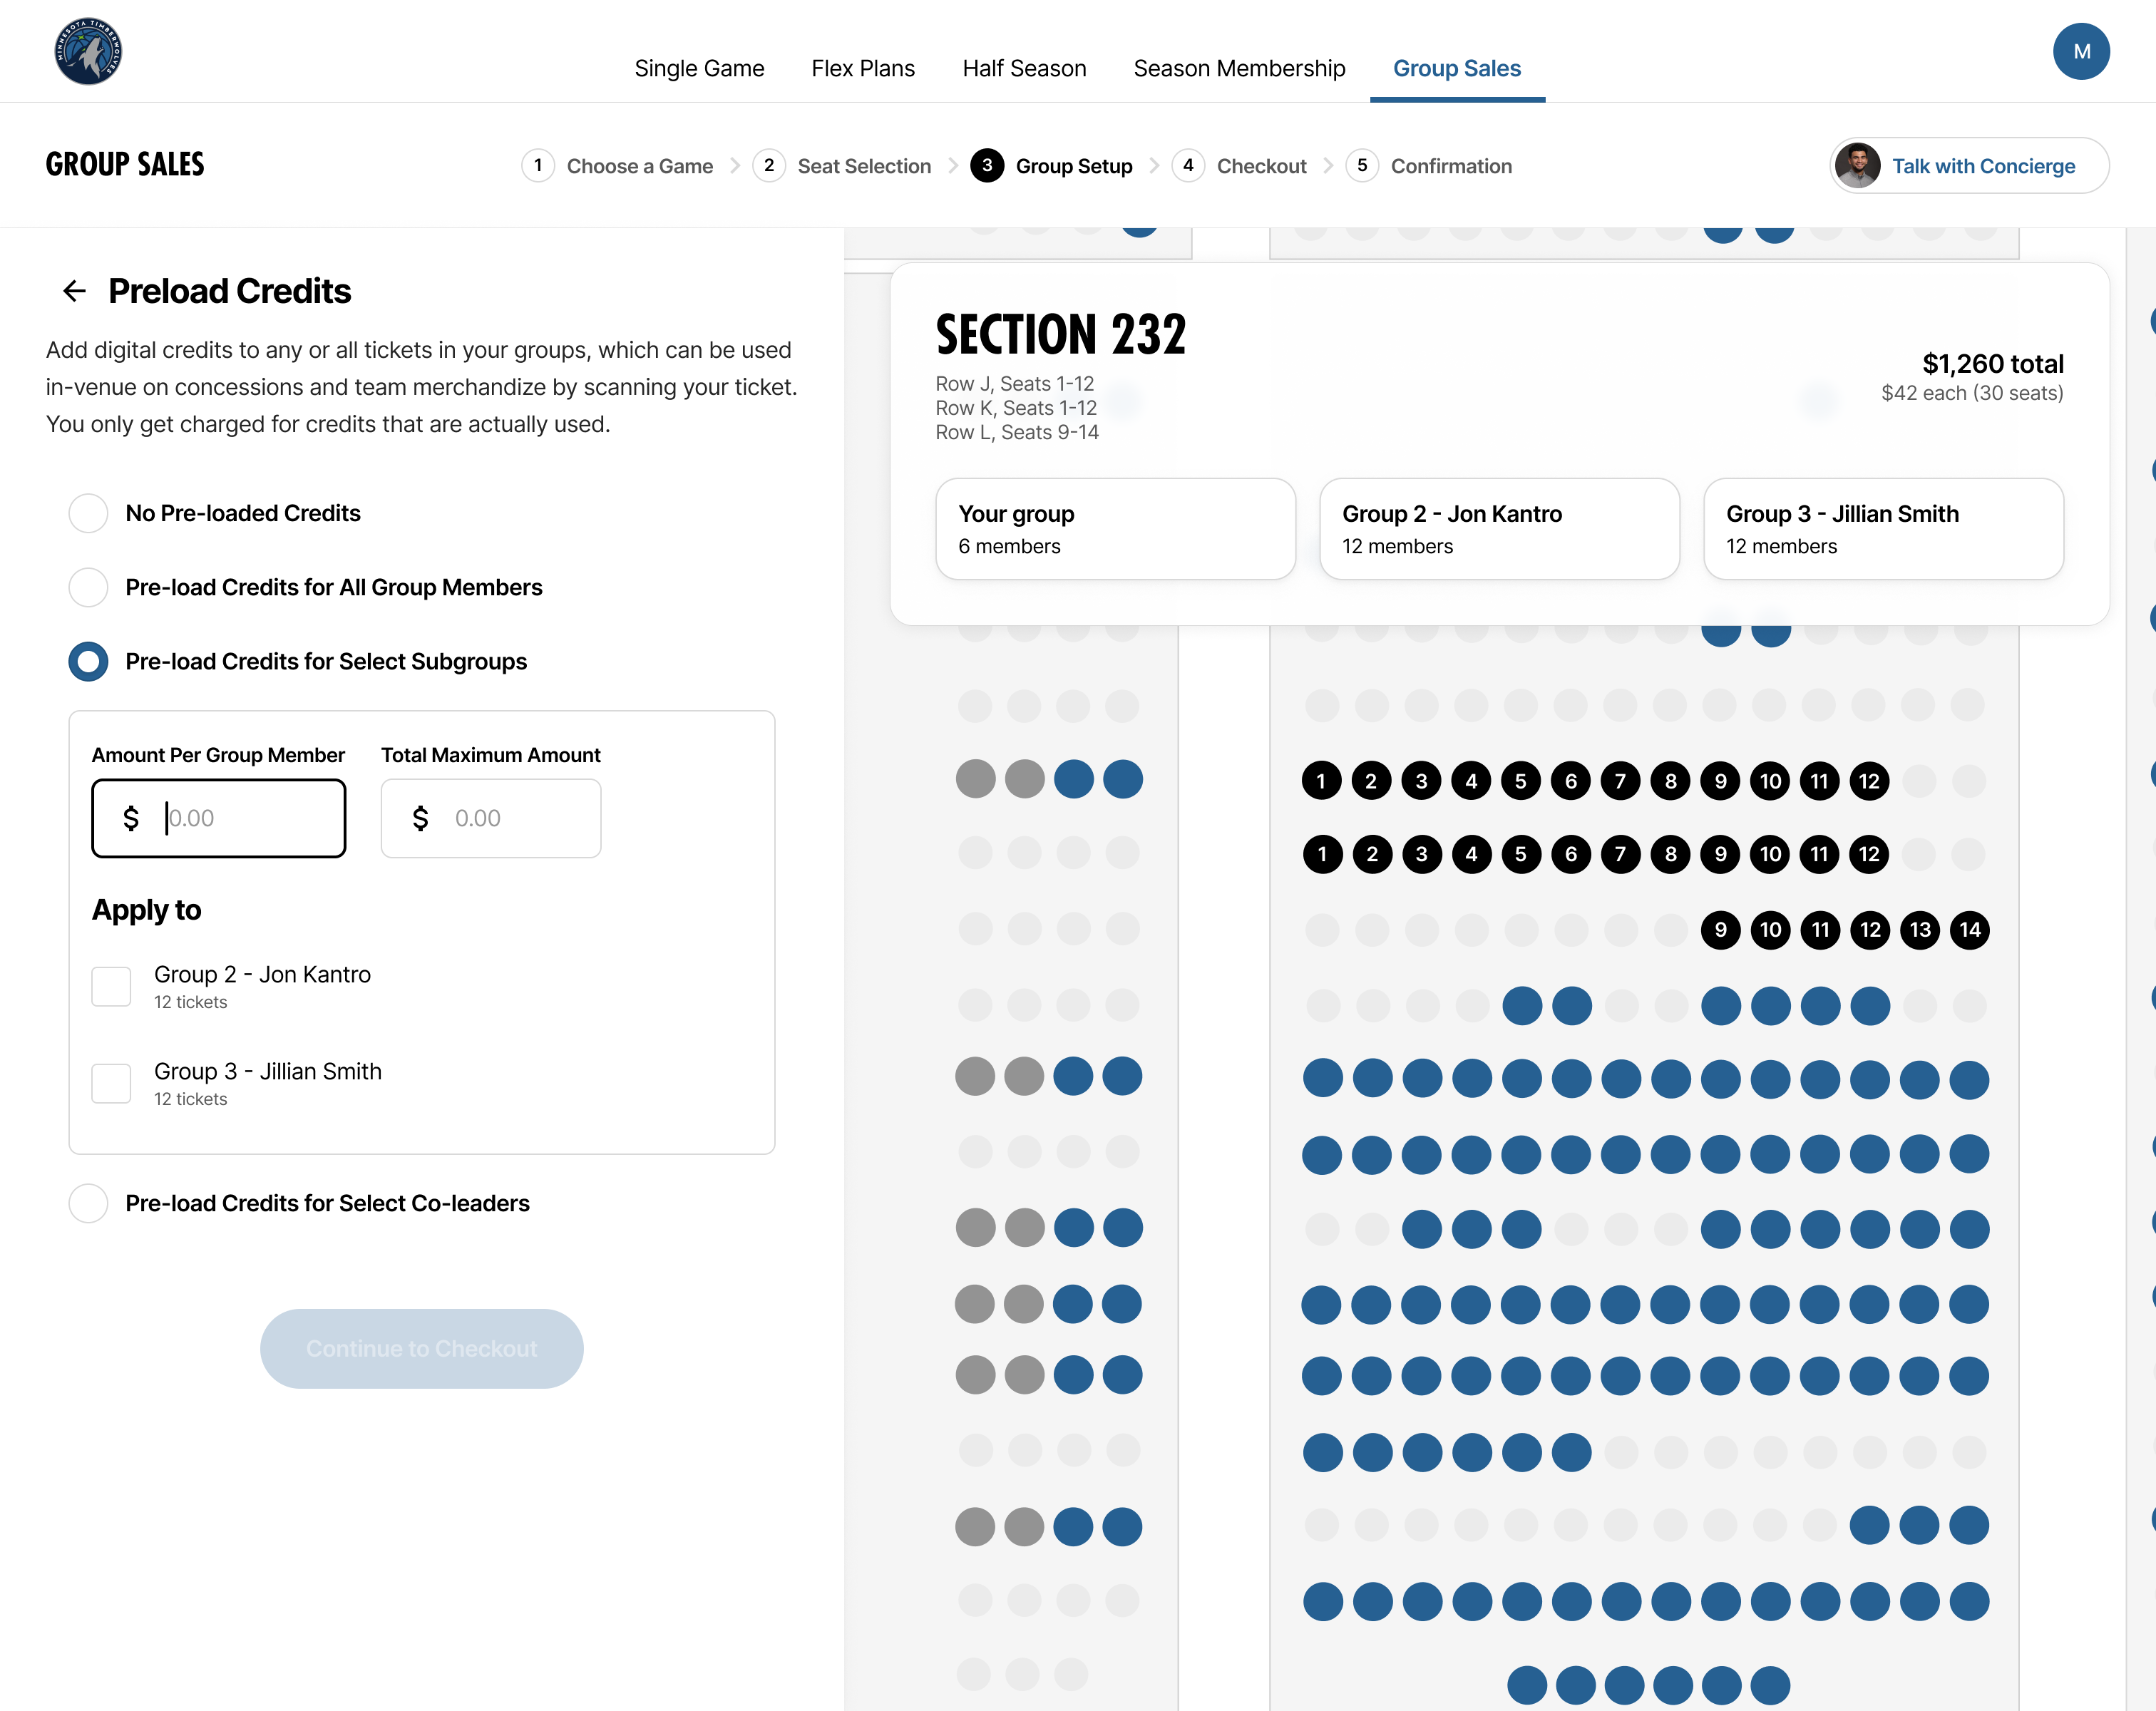The image size is (2156, 1711).
Task: Choose Pre-load Credits for Select Co-leaders
Action: pos(88,1203)
